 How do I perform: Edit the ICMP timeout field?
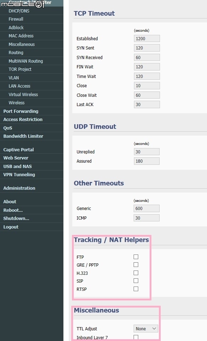click(146, 218)
